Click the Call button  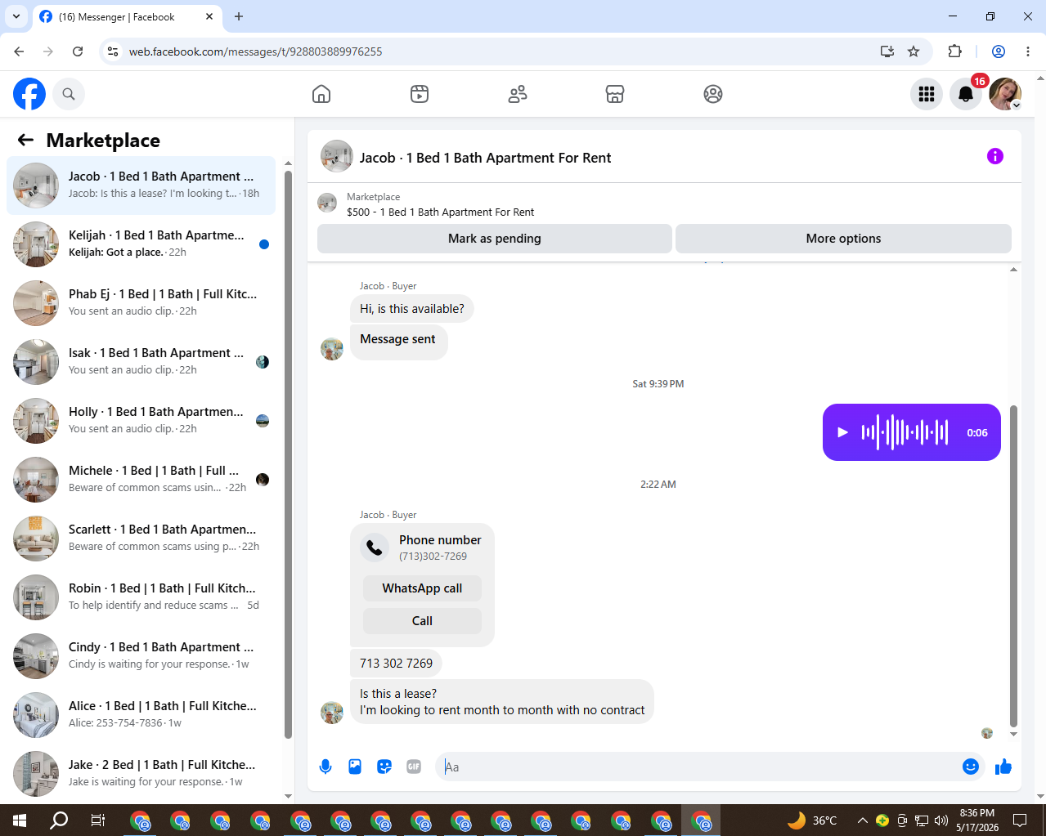(422, 621)
